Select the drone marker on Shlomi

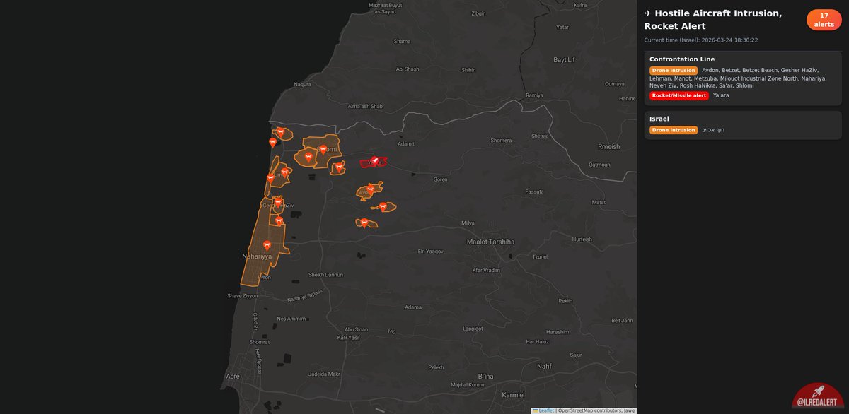tap(323, 149)
